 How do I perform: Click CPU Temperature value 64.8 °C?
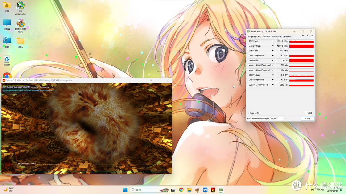[x=282, y=80]
